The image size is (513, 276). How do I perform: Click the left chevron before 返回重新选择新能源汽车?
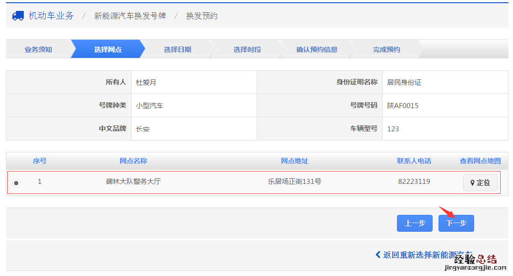pyautogui.click(x=378, y=255)
